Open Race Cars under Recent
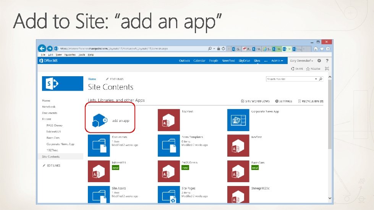 pyautogui.click(x=53, y=138)
